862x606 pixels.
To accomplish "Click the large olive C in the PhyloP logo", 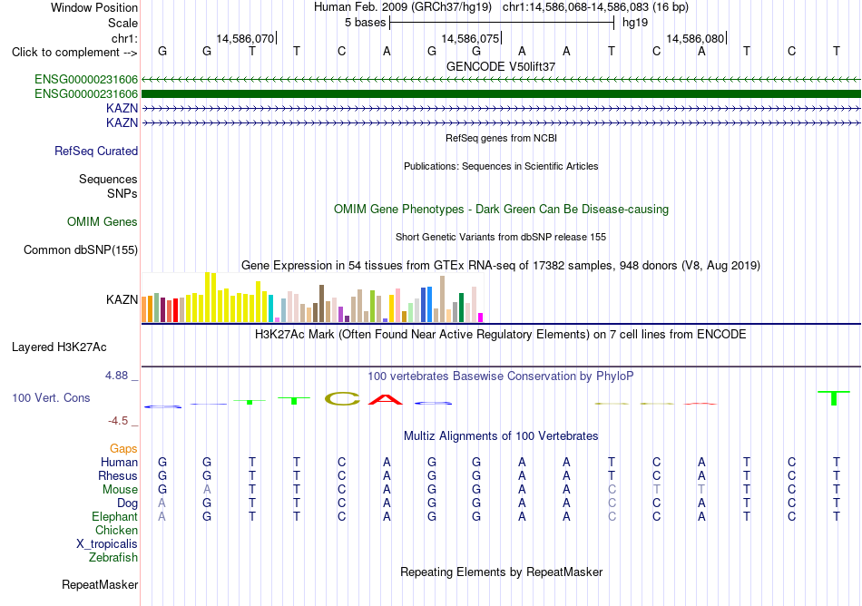I will coord(342,399).
